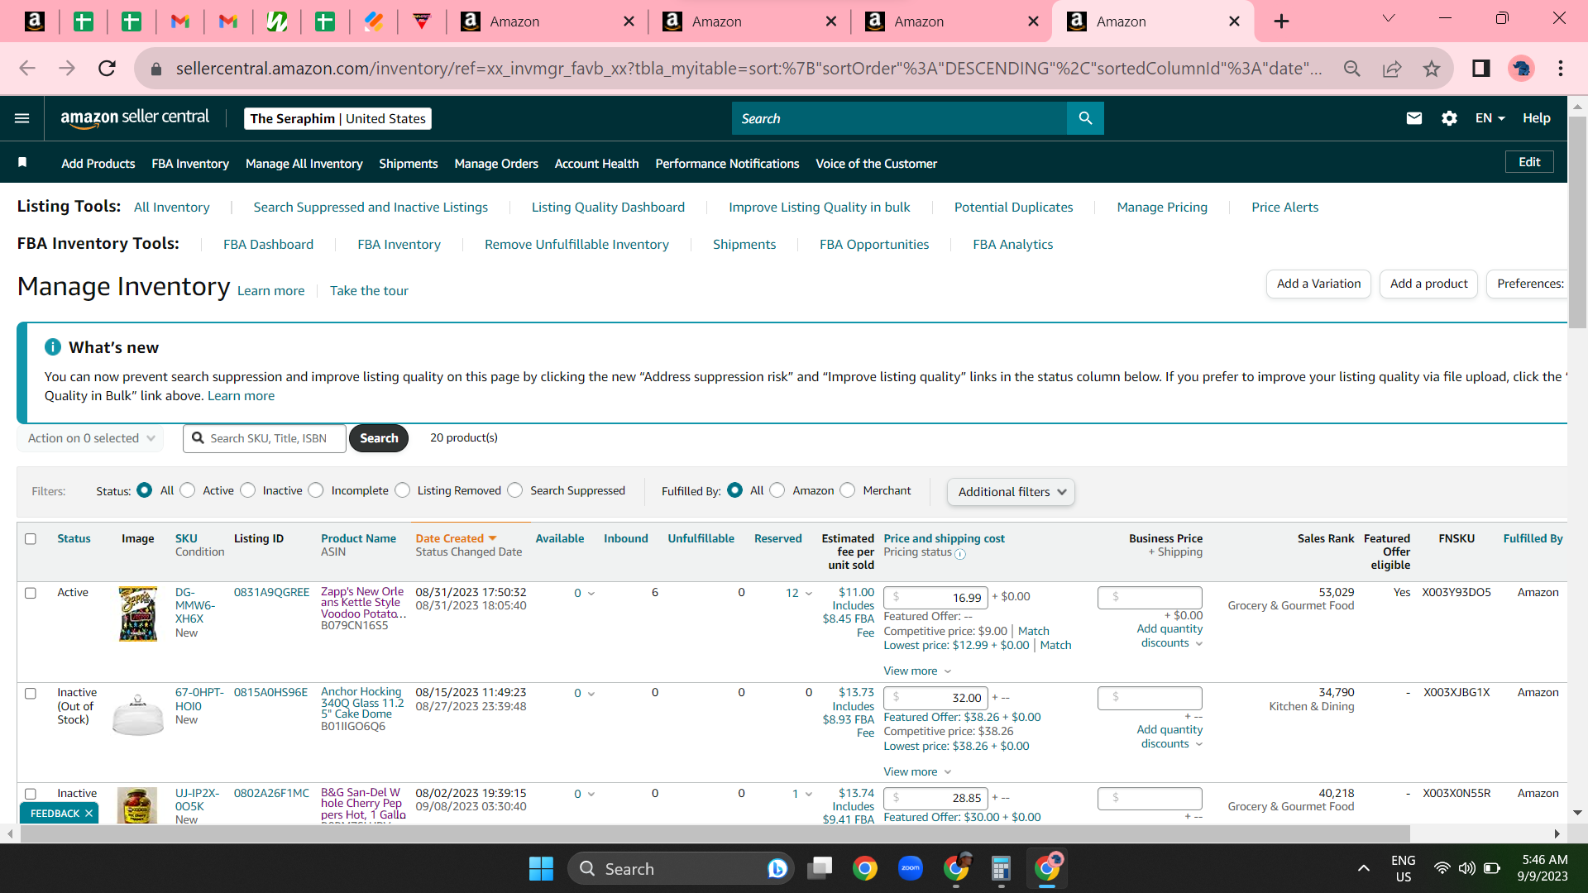Open the EN language dropdown
This screenshot has height=893, width=1588.
(1490, 118)
